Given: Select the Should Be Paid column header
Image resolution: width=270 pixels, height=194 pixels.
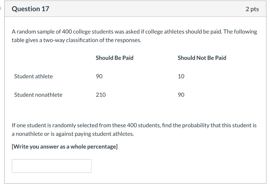Looking at the screenshot, I should pyautogui.click(x=114, y=58).
